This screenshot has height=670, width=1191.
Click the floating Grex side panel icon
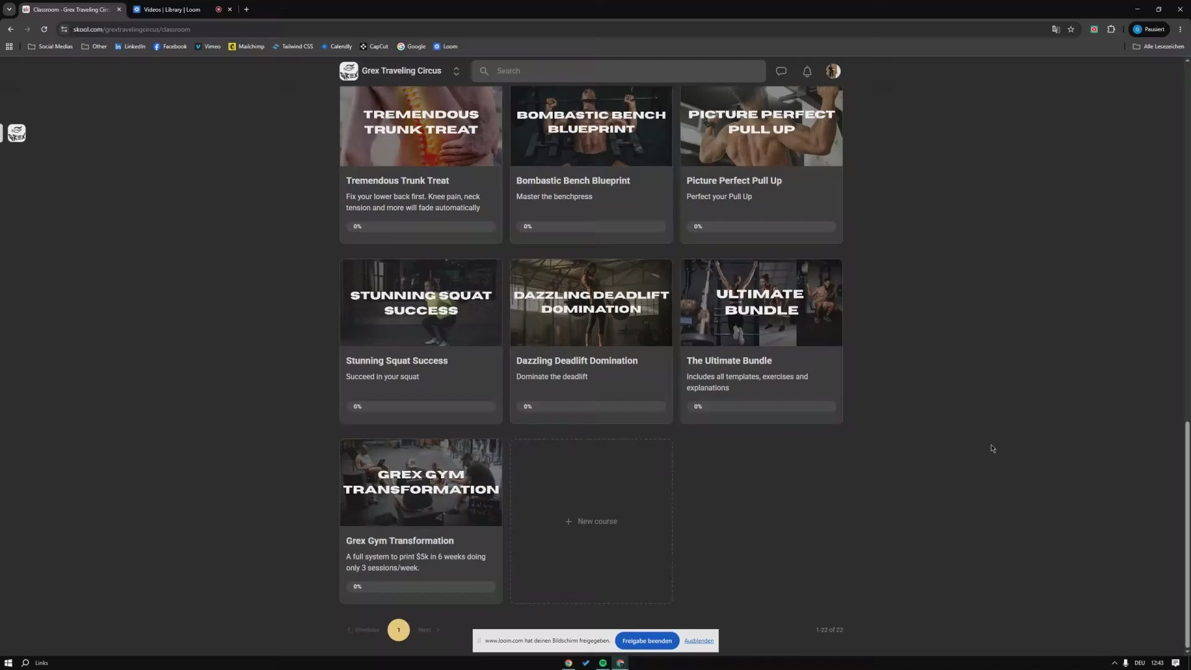(17, 133)
